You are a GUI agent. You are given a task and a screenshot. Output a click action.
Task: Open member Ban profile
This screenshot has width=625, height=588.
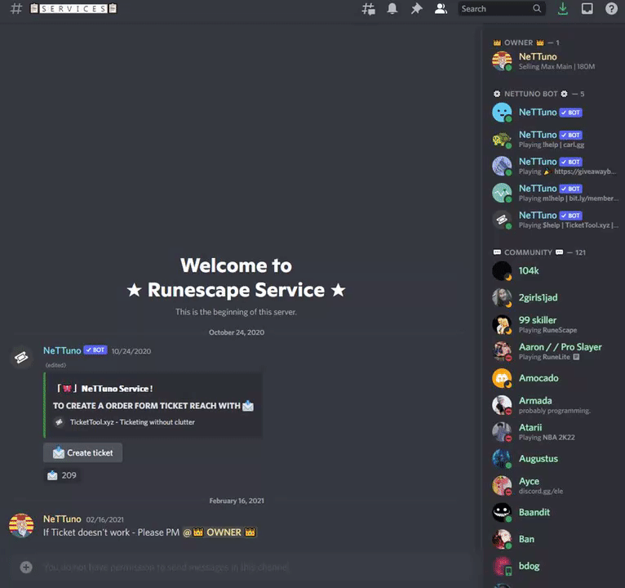tap(555, 539)
